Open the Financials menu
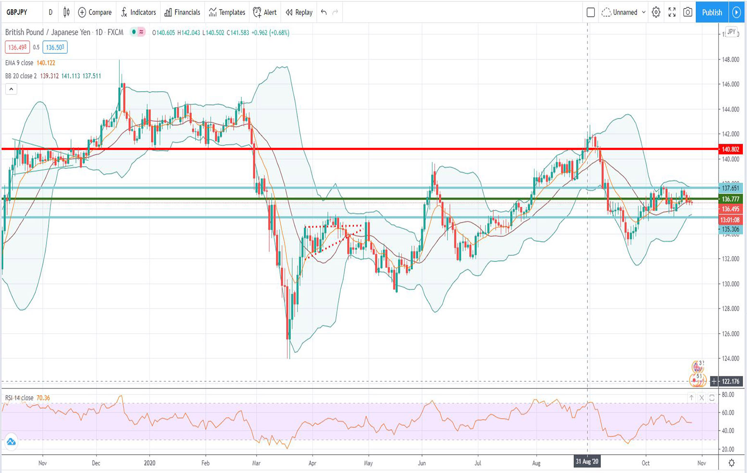Image resolution: width=747 pixels, height=473 pixels. 182,12
